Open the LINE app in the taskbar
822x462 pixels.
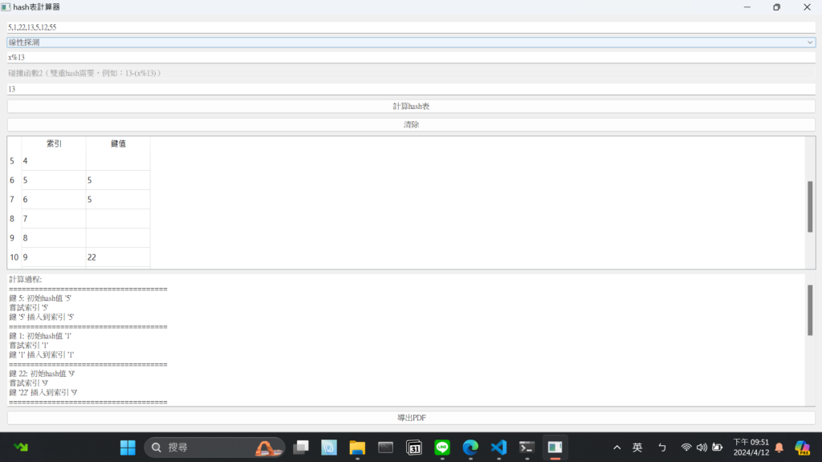click(442, 447)
